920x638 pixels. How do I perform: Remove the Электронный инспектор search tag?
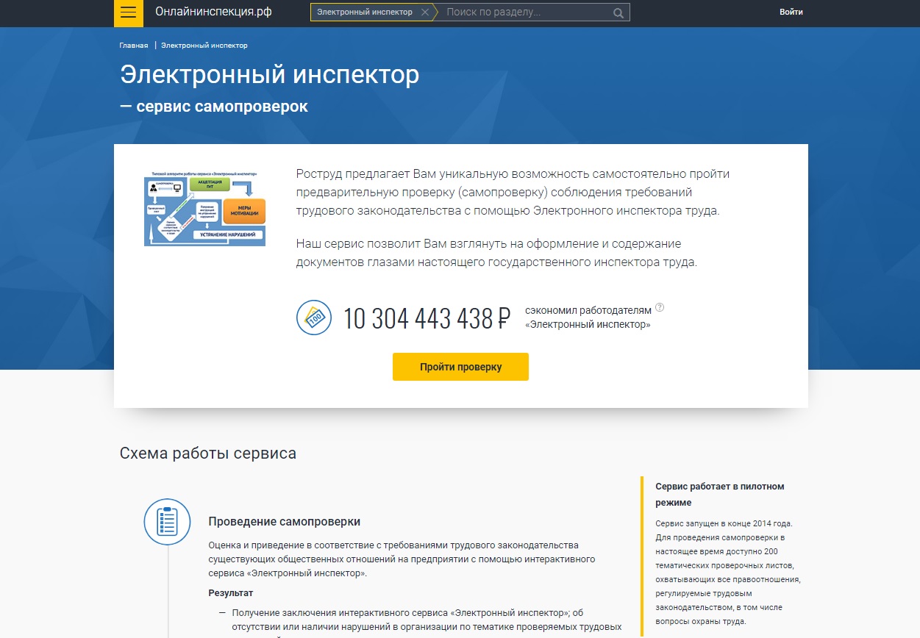[x=424, y=12]
